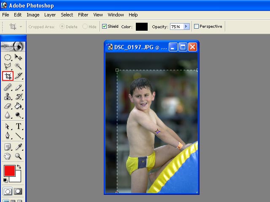Screen dimensions: 270x202
Task: Choose the Hide cropped area radio
Action: [85, 27]
